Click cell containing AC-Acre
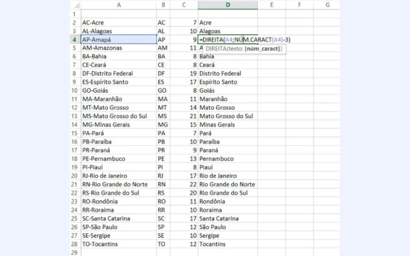The image size is (410, 256). tap(119, 22)
